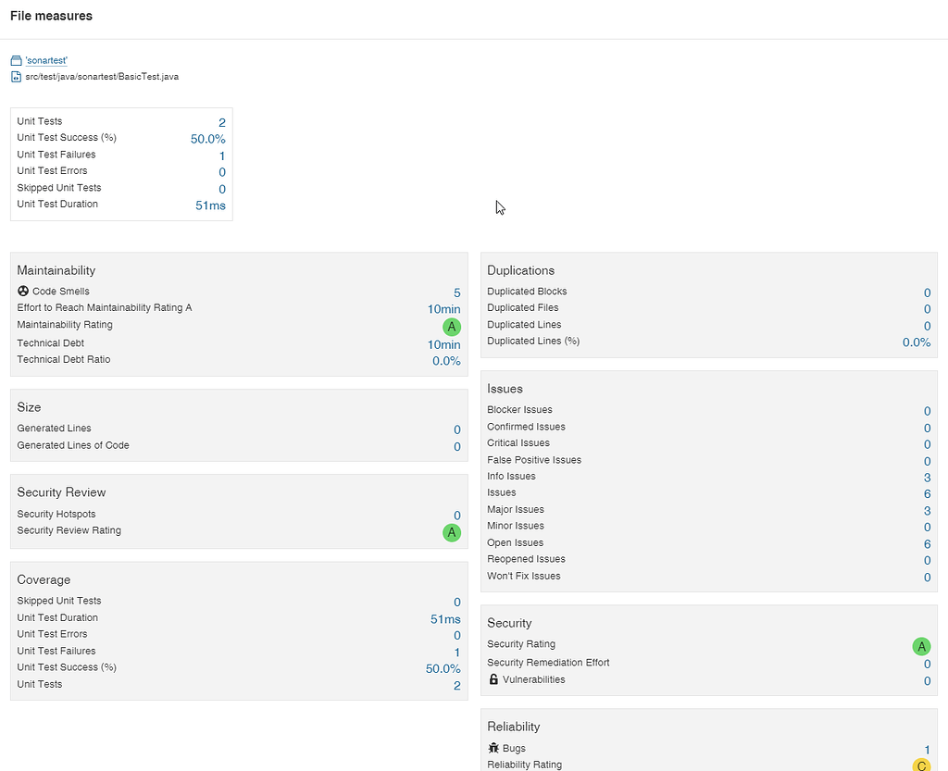Screen dimensions: 948x771
Task: Open the Open Issues count
Action: (927, 544)
